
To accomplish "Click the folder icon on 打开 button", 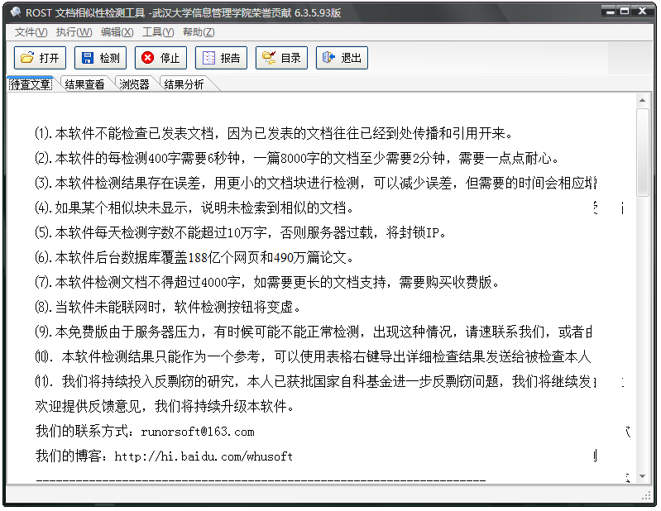I will [x=27, y=58].
